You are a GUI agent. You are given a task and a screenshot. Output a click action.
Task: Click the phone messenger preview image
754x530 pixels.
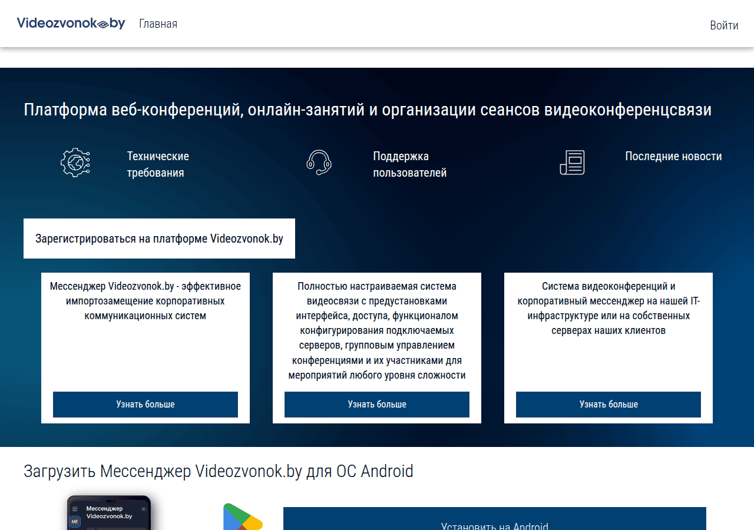click(109, 512)
